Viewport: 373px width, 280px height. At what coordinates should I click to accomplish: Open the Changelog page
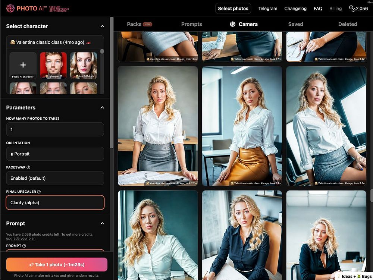[295, 9]
